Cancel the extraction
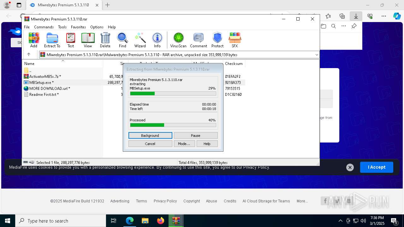404x227 pixels. pyautogui.click(x=150, y=144)
